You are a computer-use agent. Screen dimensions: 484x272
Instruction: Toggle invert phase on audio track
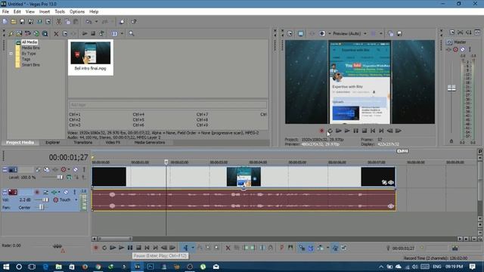pos(45,192)
